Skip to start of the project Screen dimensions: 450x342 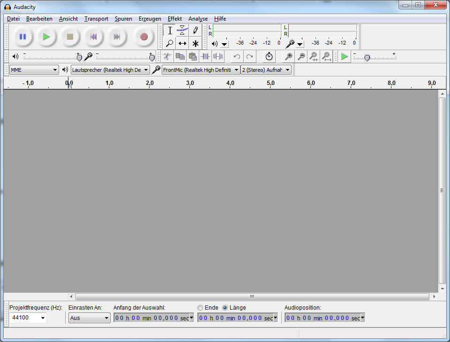(x=93, y=37)
